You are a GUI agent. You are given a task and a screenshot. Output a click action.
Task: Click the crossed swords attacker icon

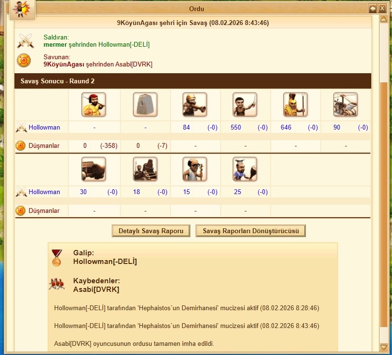pos(26,41)
